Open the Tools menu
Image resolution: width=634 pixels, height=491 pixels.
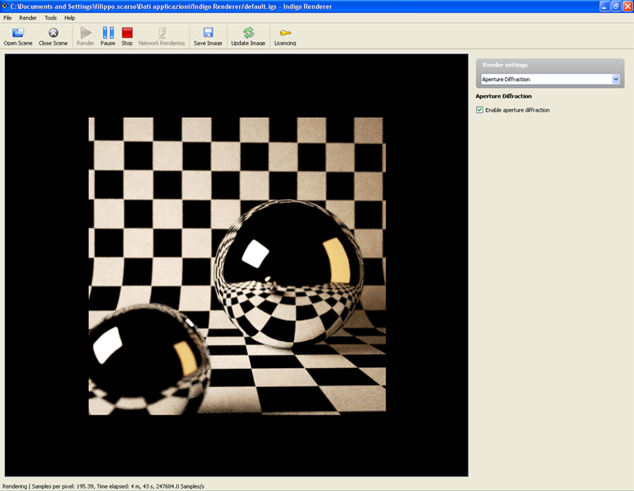51,17
